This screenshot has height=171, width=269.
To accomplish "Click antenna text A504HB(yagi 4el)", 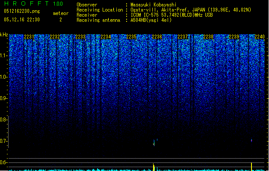I will click(151, 20).
